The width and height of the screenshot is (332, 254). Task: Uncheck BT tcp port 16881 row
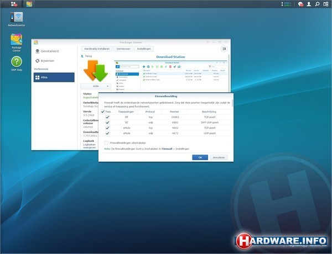107,117
